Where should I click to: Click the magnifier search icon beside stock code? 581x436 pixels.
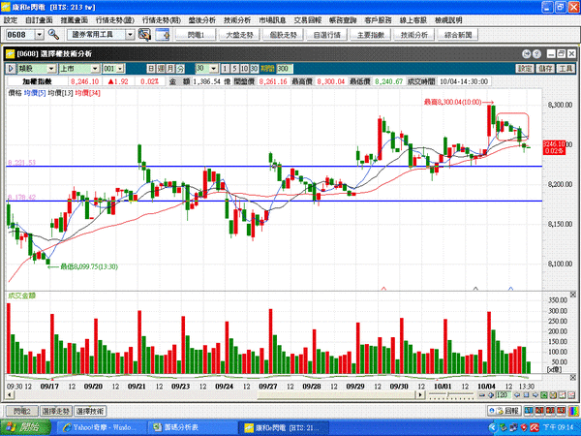pyautogui.click(x=53, y=35)
